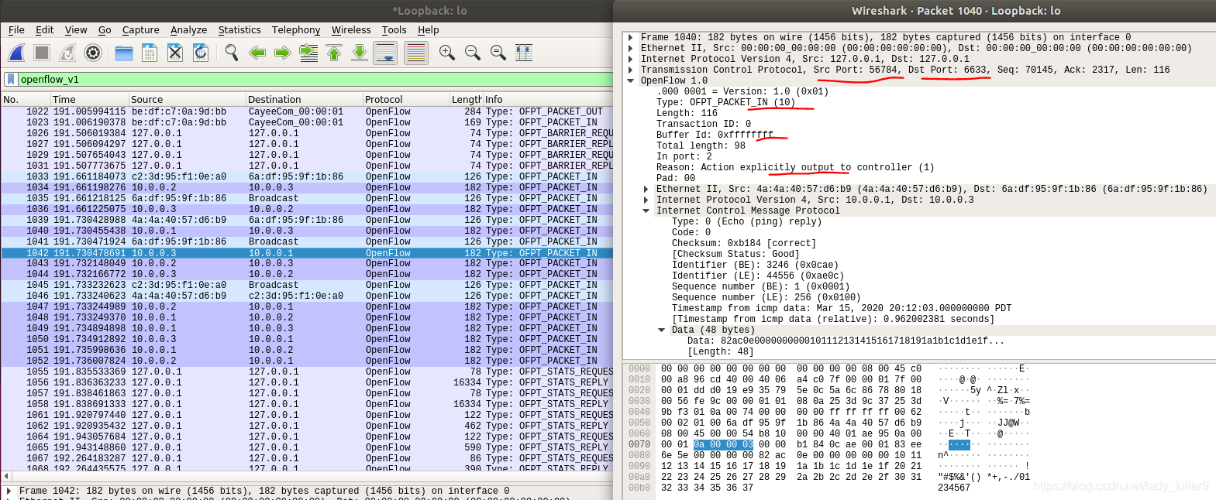Screen dimensions: 1216x500
Task: Toggle packet list colorization
Action: (416, 53)
